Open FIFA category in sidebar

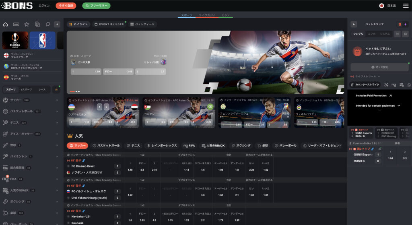[x=31, y=179]
